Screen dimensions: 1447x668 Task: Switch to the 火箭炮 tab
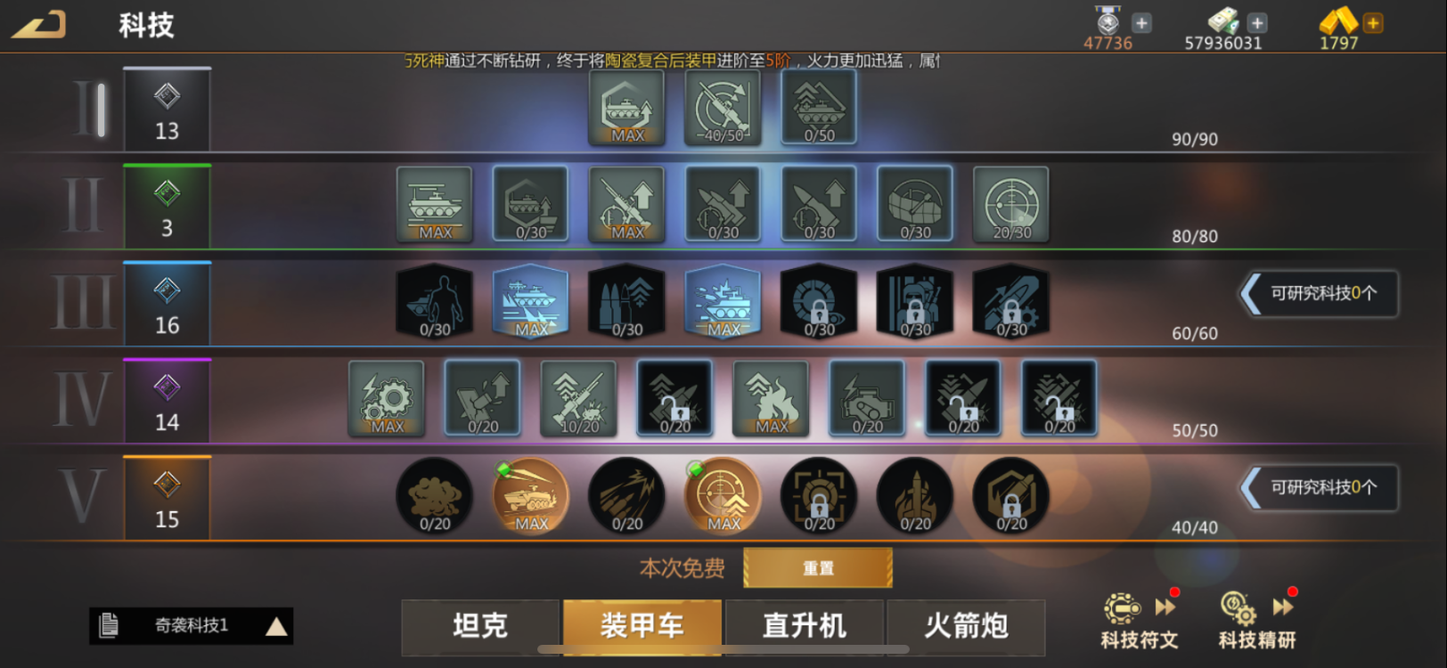point(967,626)
